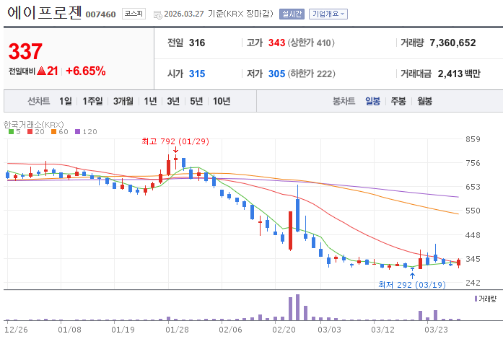
Task: Click the 고가 value 343
Action: 276,43
